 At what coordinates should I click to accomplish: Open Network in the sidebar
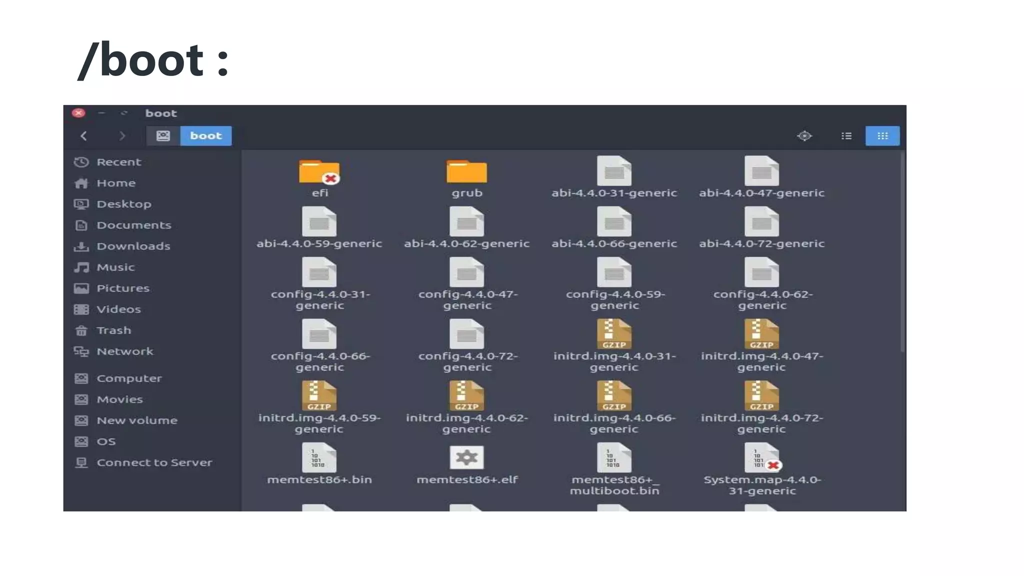[124, 351]
